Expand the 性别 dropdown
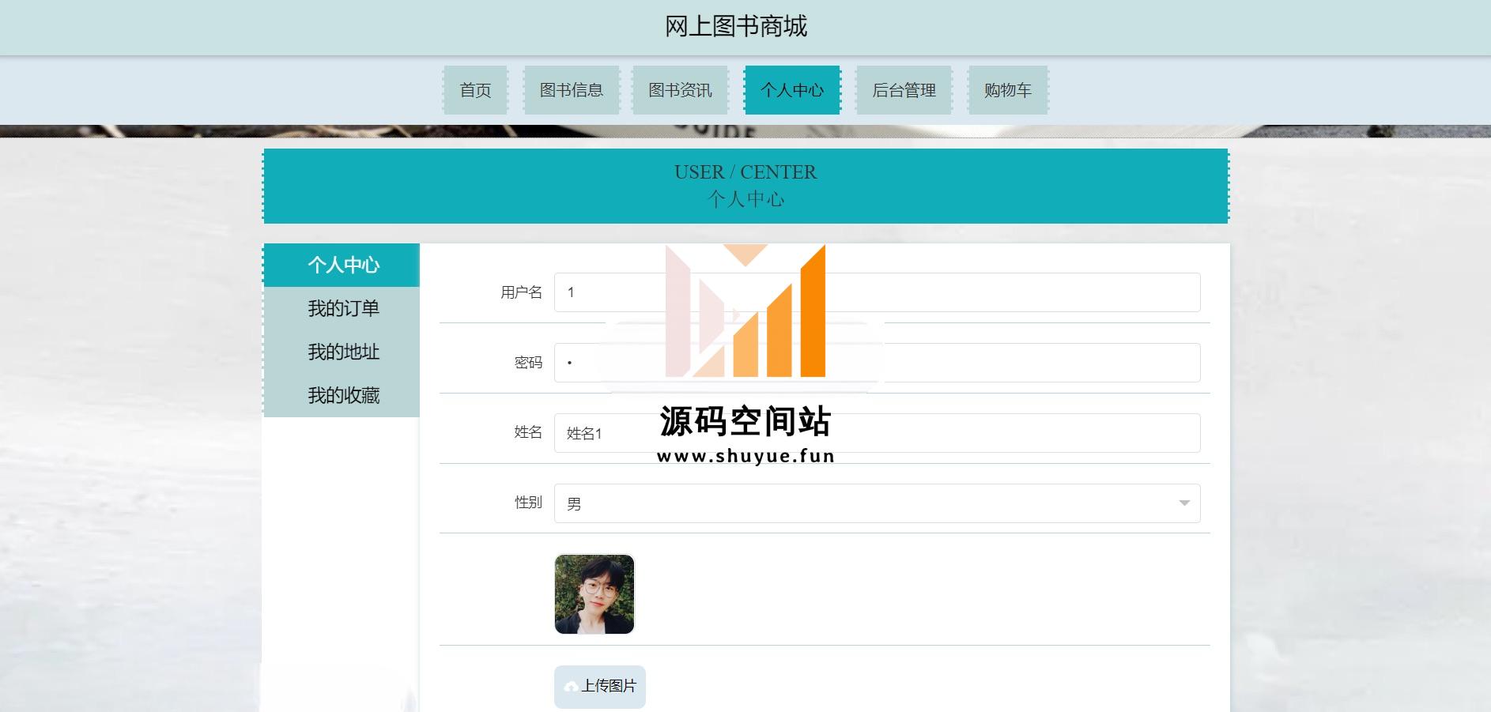 click(x=877, y=503)
